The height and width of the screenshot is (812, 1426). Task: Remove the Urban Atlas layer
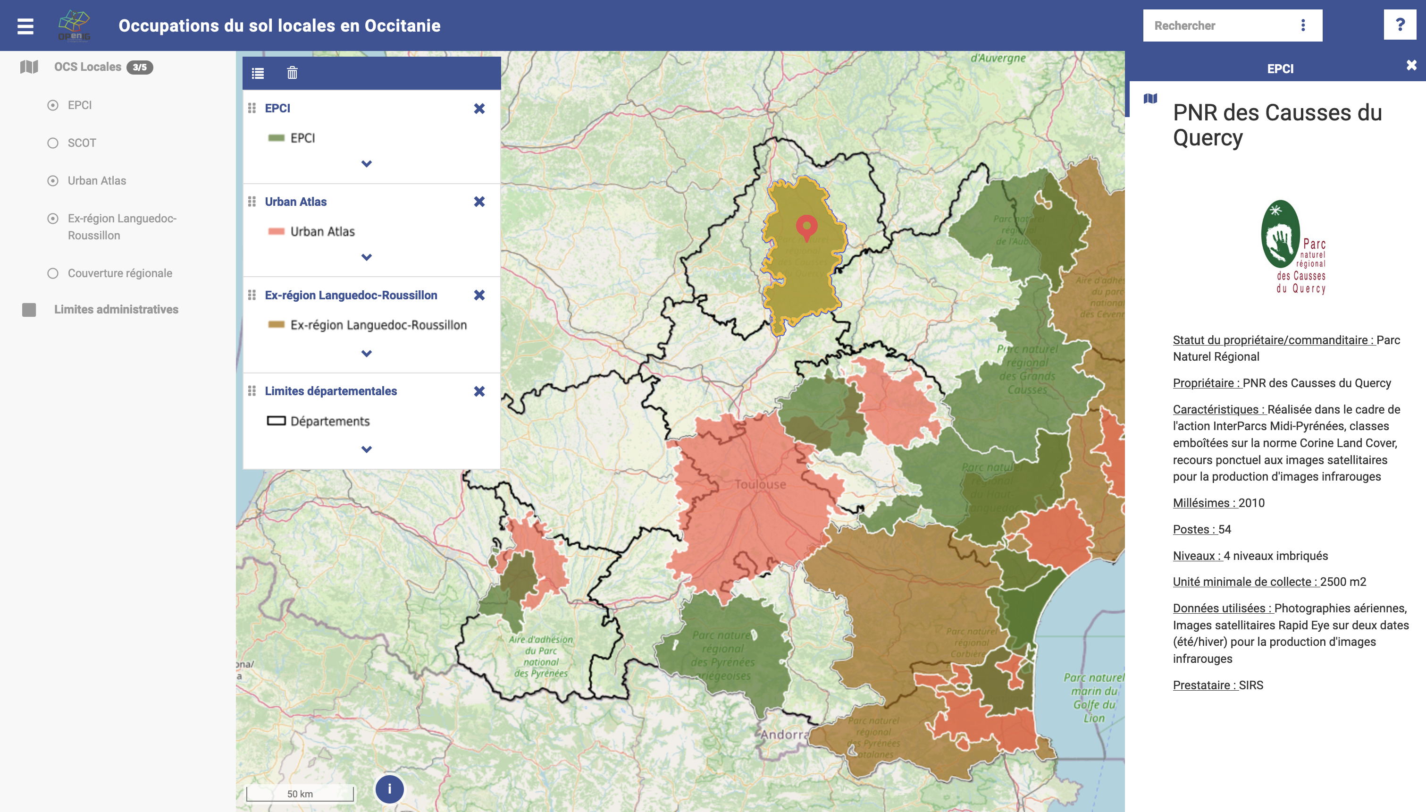click(x=479, y=202)
